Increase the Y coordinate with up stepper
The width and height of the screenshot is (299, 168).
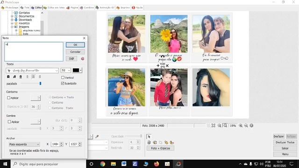tap(80, 143)
